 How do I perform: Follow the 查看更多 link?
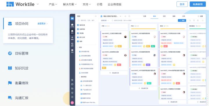point(42,24)
